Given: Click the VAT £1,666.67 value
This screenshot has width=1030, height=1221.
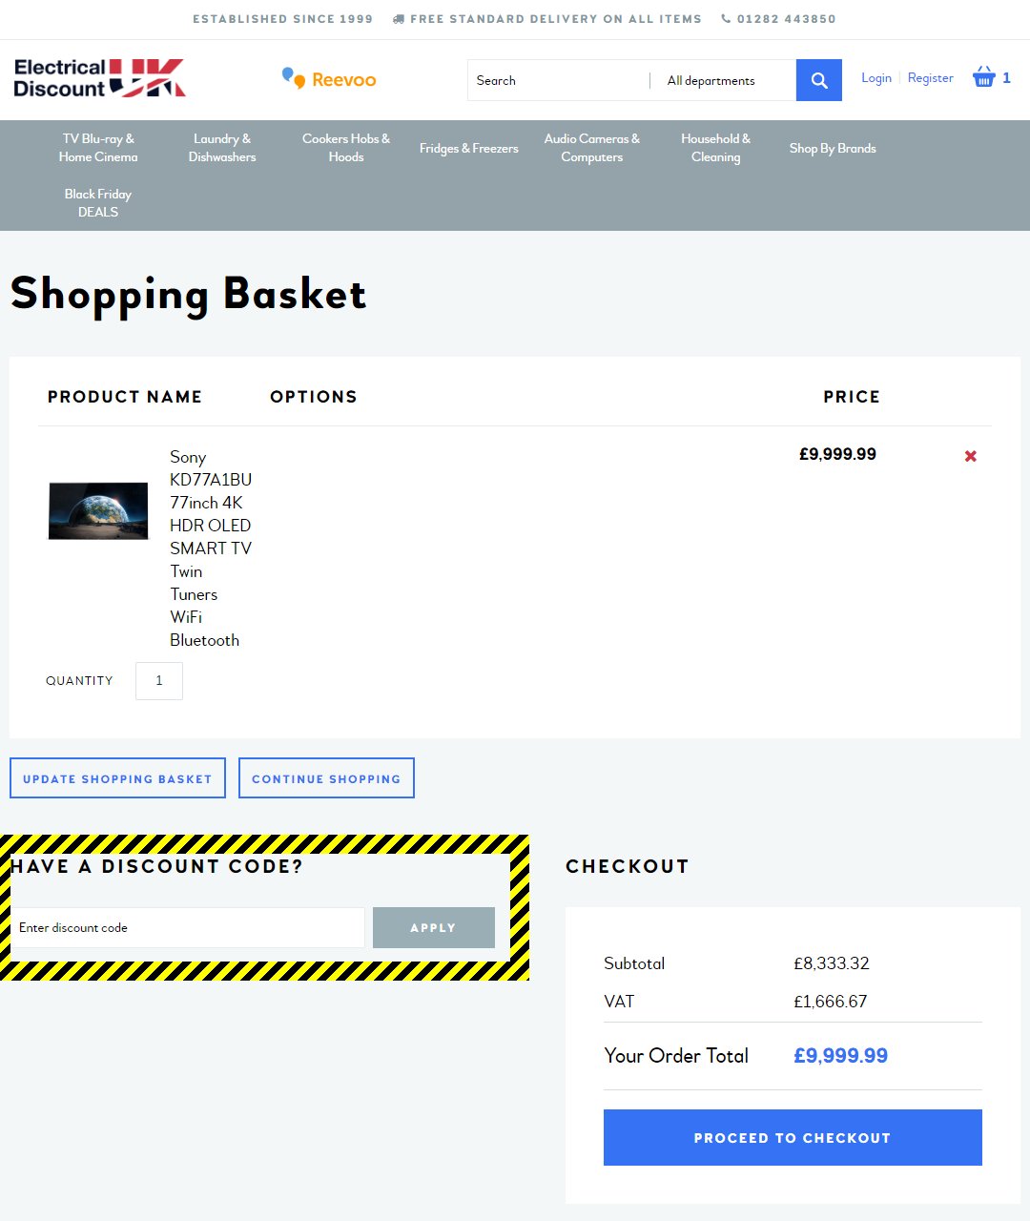Looking at the screenshot, I should 831,1002.
